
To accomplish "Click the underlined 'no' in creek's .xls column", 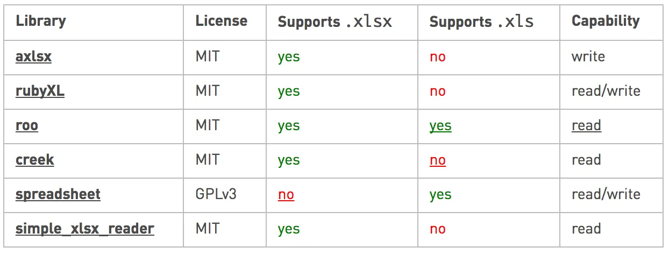I will tap(437, 160).
